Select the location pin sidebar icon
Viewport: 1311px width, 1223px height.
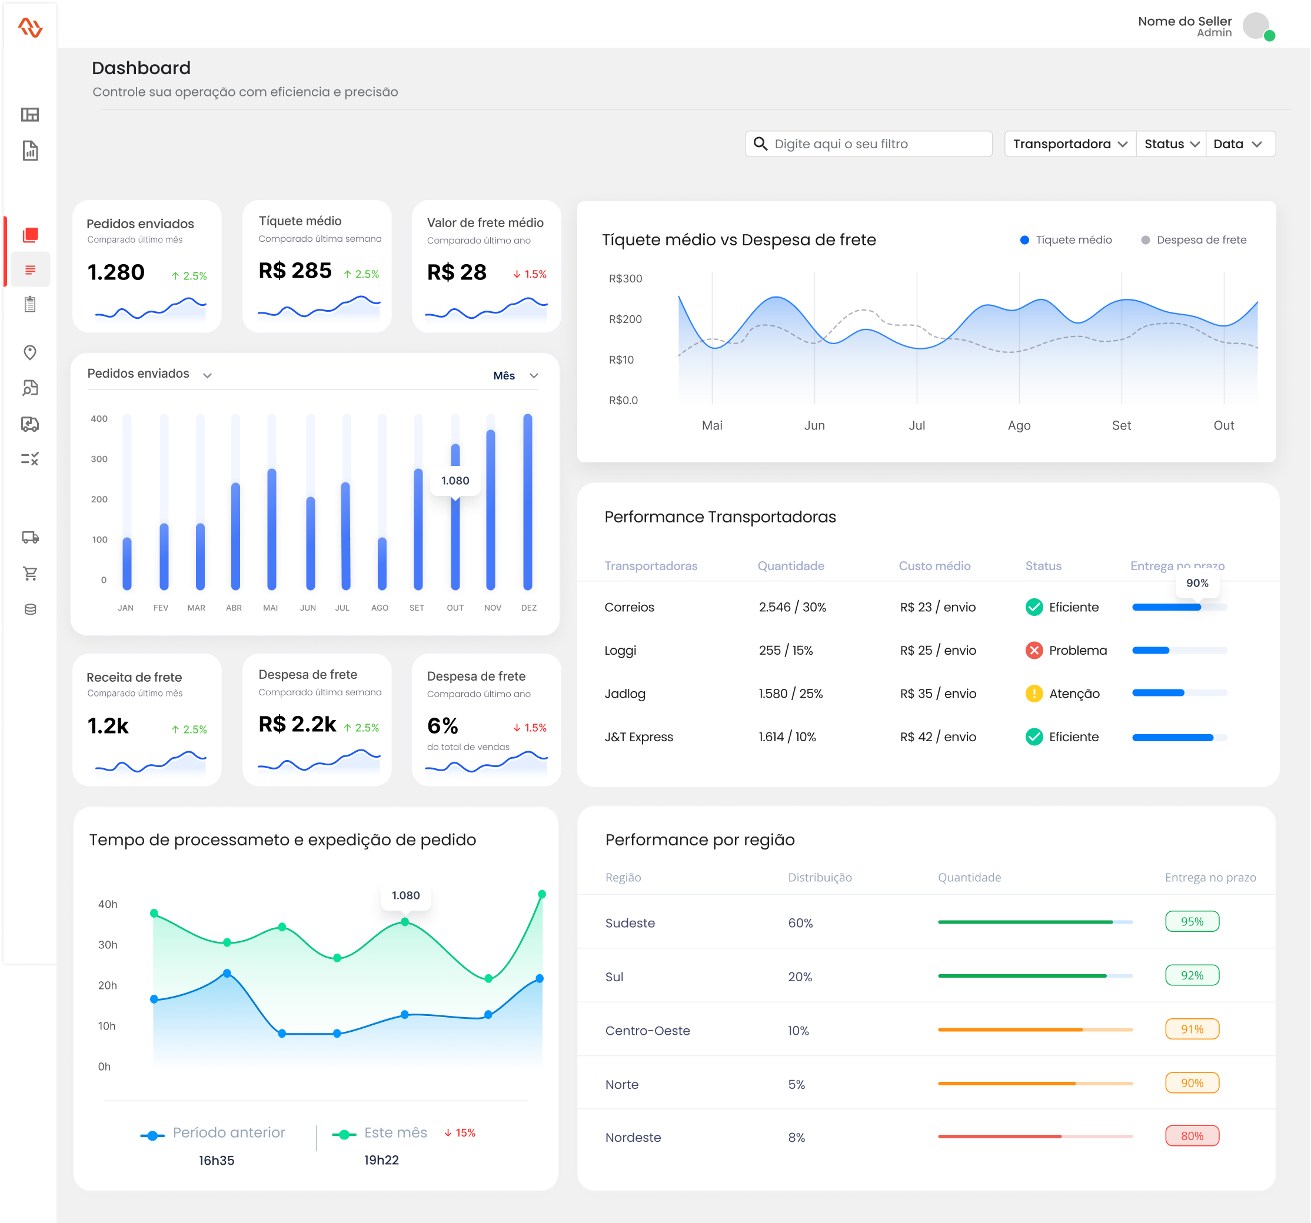coord(29,353)
